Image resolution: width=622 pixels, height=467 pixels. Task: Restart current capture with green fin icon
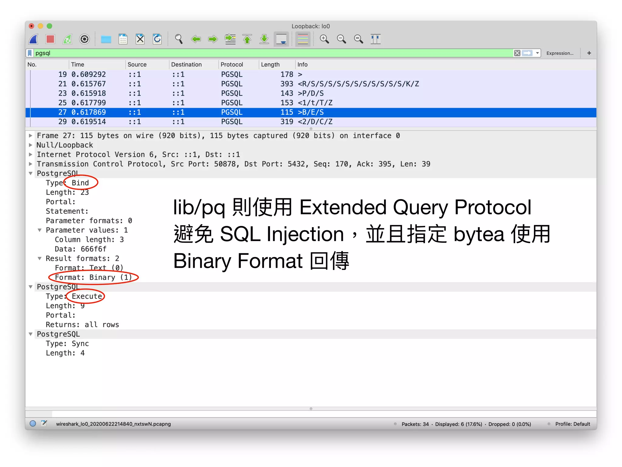tap(67, 39)
